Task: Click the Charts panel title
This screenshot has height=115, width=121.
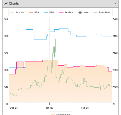Action: tap(14, 4)
